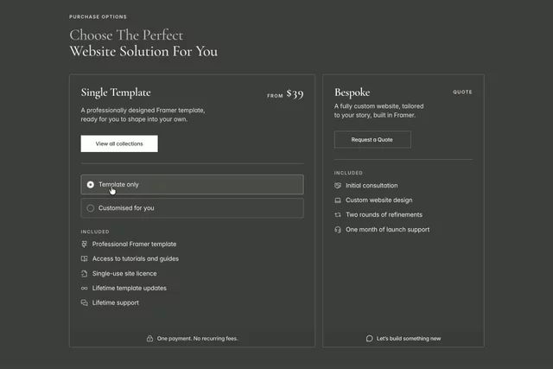Click the book icon beside tutorials and guides

pos(85,258)
